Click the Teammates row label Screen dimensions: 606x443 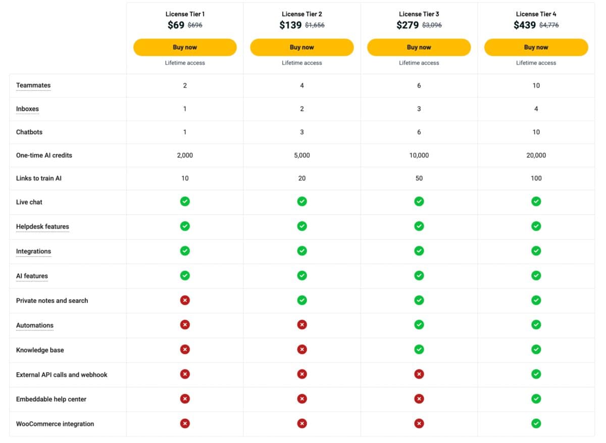[x=33, y=85]
